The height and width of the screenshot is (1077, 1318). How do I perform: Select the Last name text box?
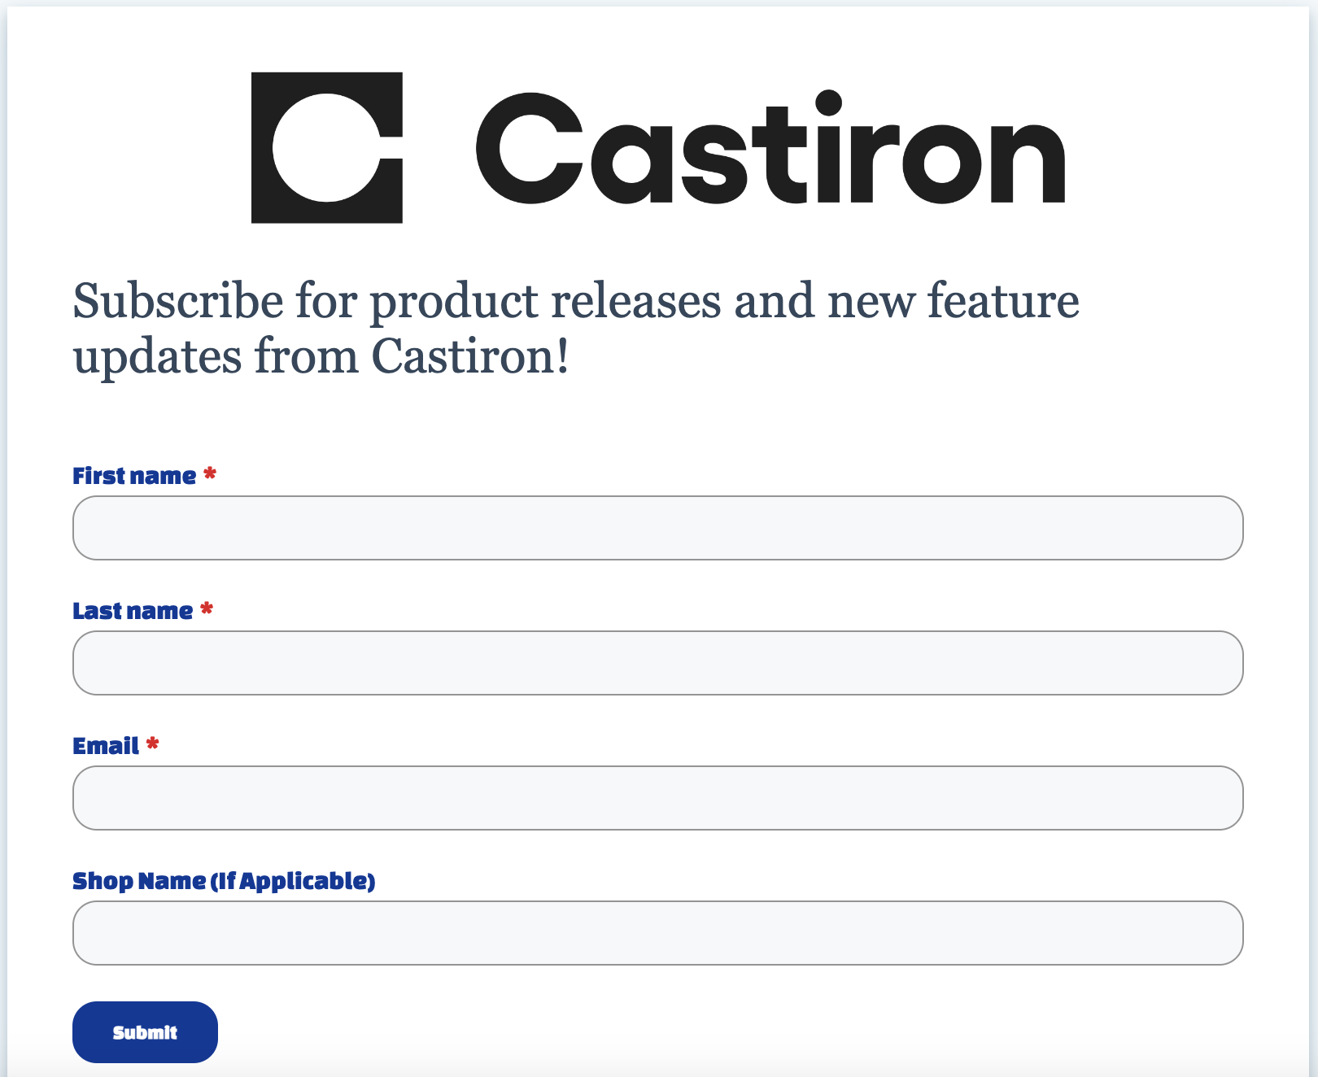click(x=657, y=663)
